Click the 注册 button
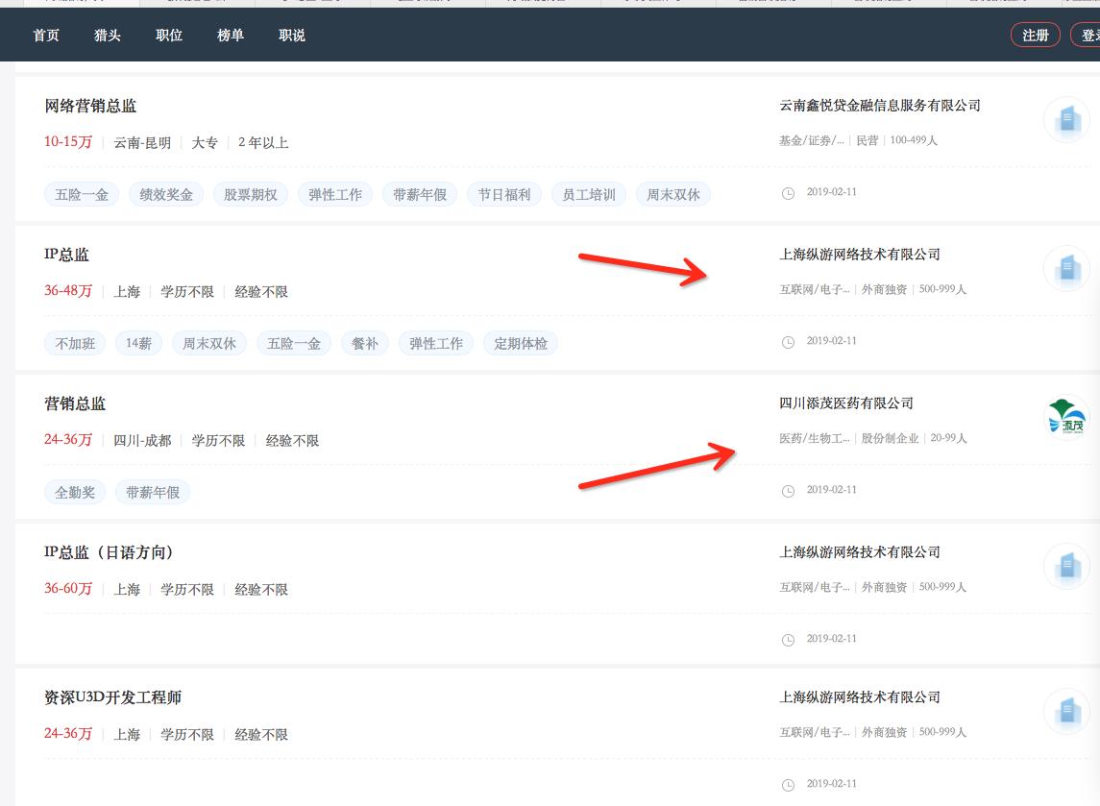Image resolution: width=1100 pixels, height=806 pixels. [x=1035, y=35]
